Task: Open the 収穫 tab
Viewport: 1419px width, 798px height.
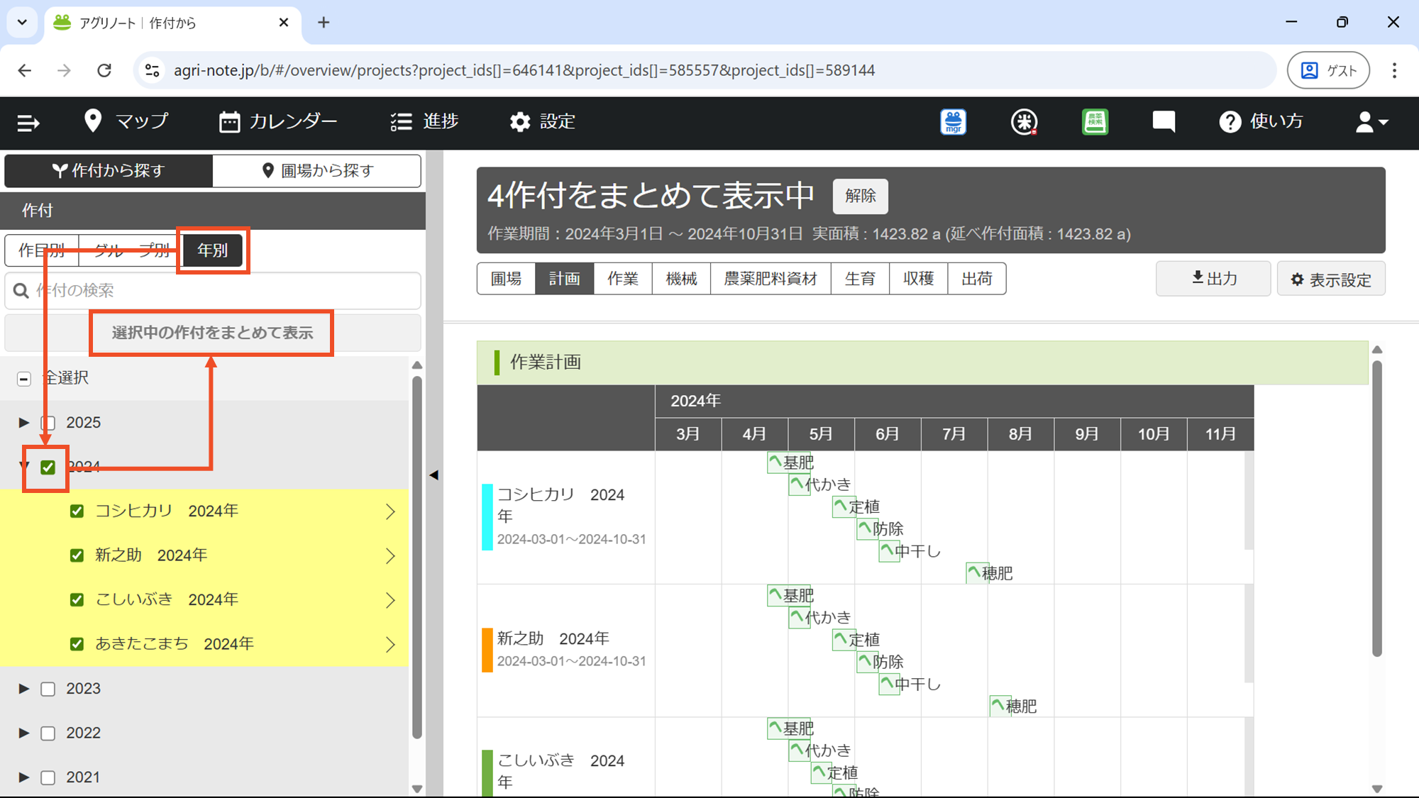Action: pos(918,279)
